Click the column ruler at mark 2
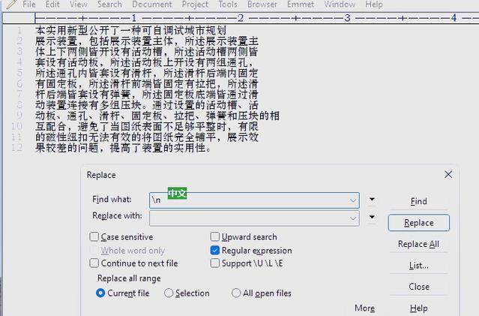Screen dimensions: 479x316 241,18
